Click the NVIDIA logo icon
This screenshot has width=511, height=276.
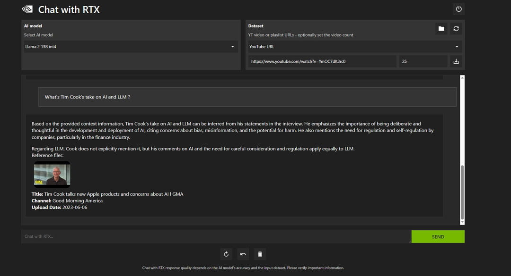[27, 9]
